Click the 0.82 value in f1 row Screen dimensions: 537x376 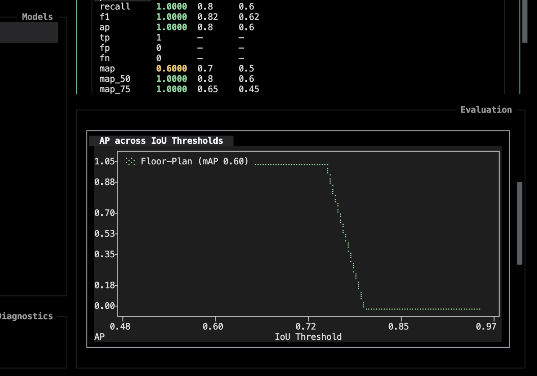208,17
